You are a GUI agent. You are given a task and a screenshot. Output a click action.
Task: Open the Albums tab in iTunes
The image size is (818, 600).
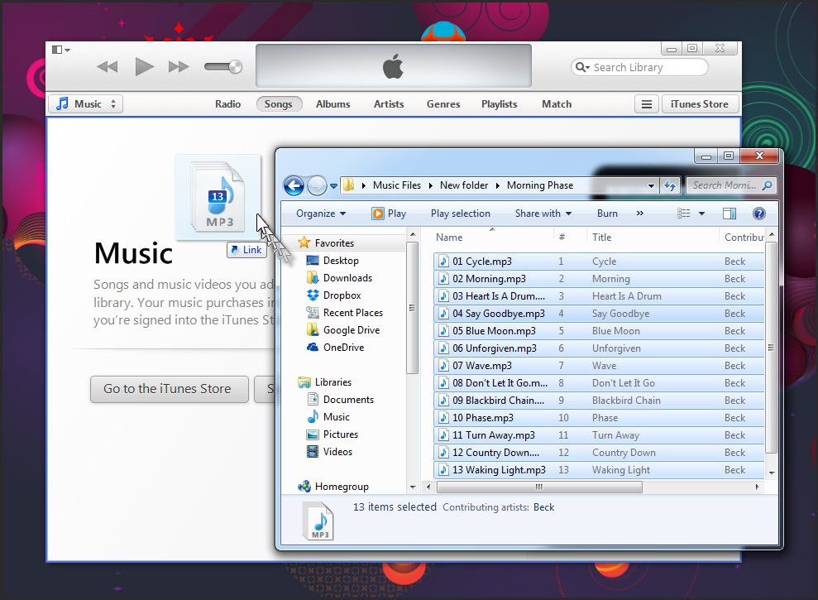coord(332,104)
